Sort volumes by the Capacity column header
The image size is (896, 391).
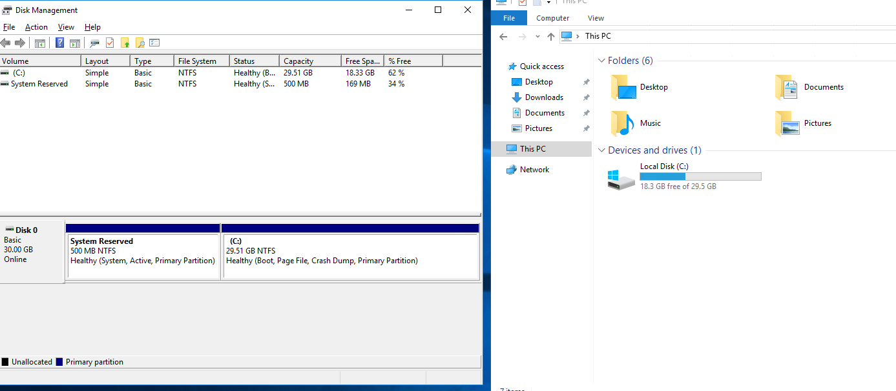tap(310, 61)
